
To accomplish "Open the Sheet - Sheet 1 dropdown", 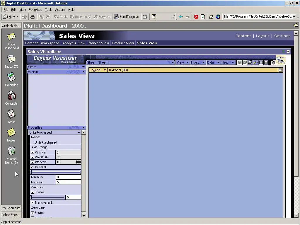I will coord(173,62).
